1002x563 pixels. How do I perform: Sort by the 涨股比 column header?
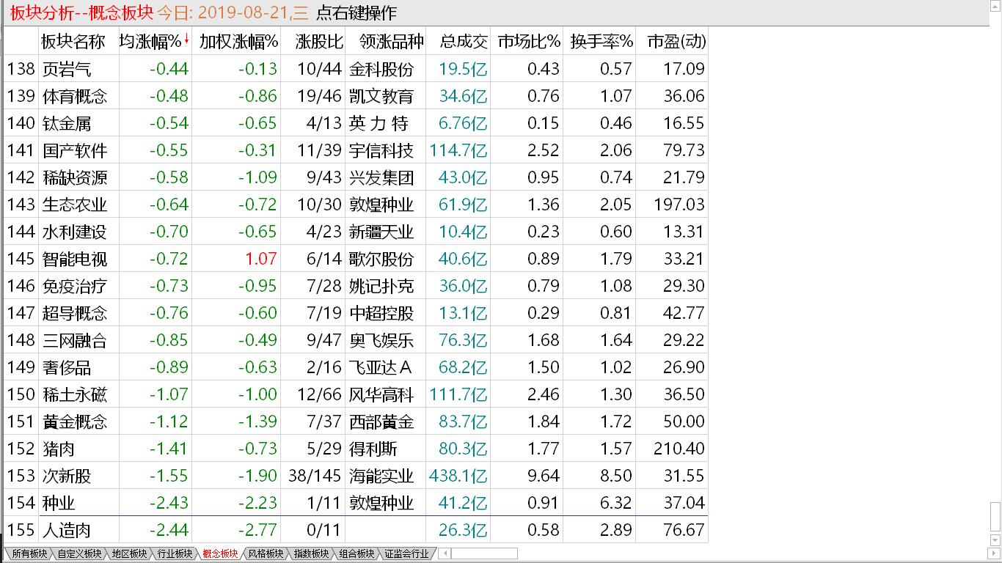319,42
